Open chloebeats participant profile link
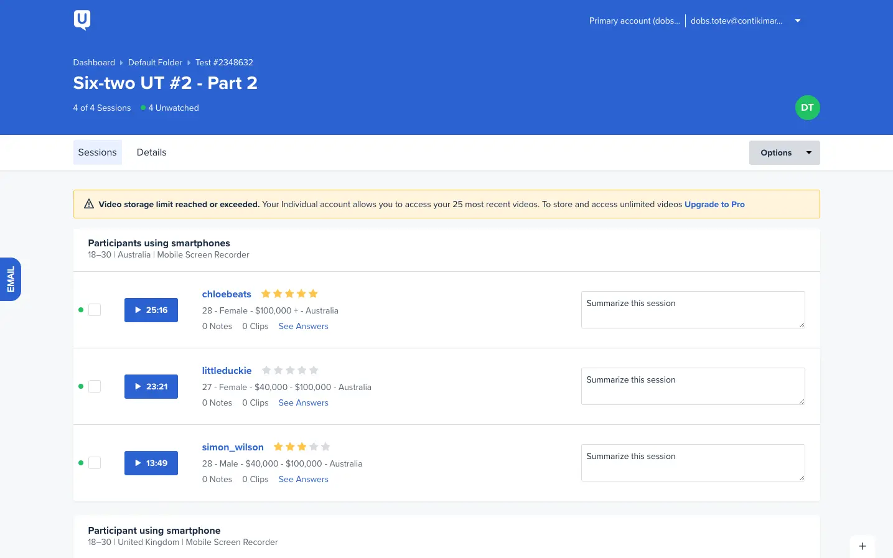Screen dimensions: 893x558 tap(227, 294)
